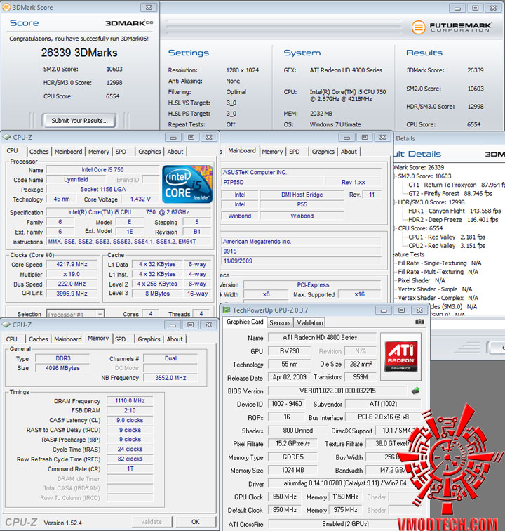The image size is (505, 531).
Task: Click the 3DMark Score window title icon
Action: click(6, 7)
